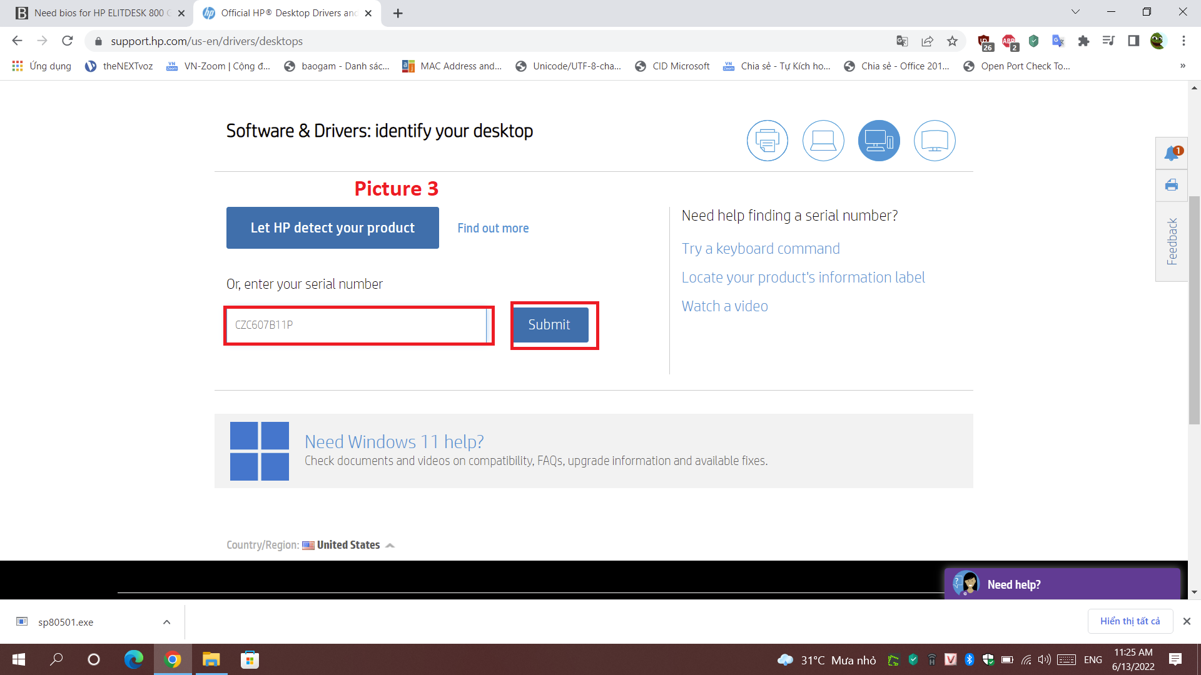Screen dimensions: 1201x675
Task: Select the desktop product category icon
Action: (x=879, y=141)
